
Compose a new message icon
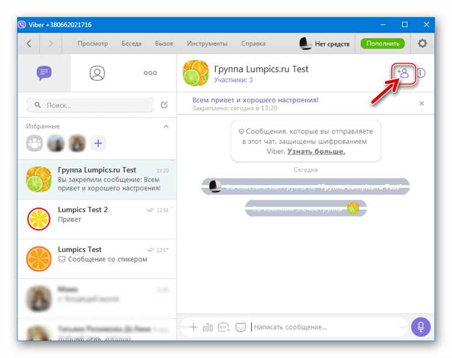tap(165, 105)
